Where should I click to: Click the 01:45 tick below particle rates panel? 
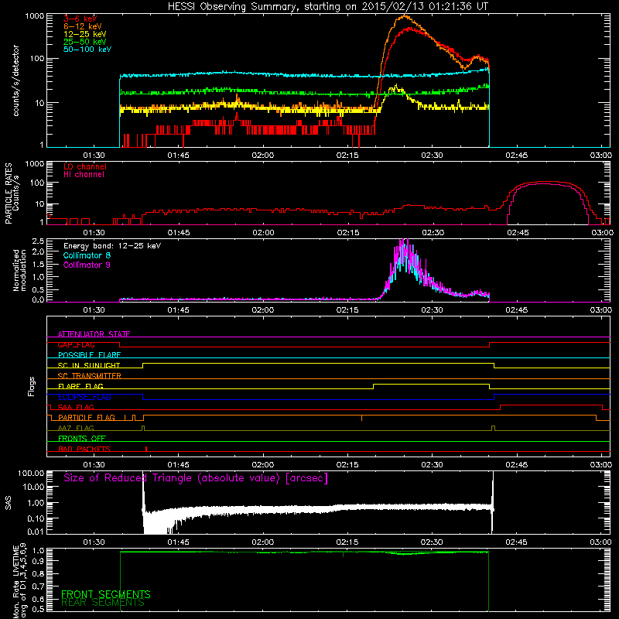point(179,233)
